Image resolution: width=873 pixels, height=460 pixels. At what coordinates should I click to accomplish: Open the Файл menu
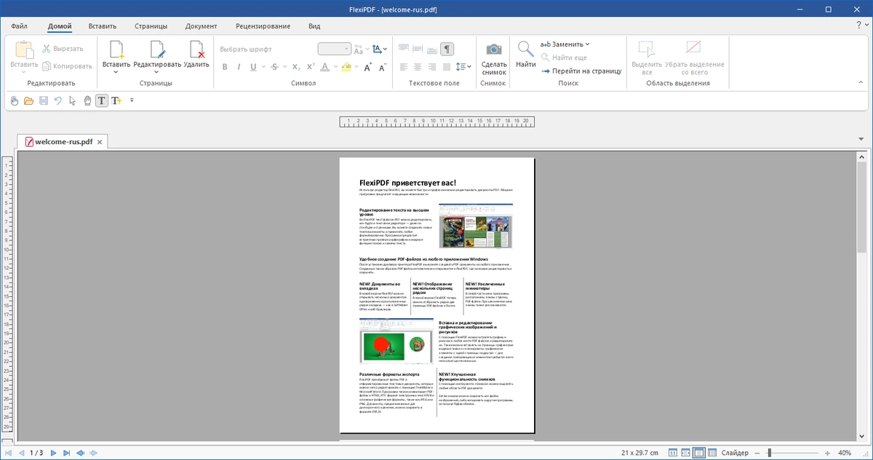tap(20, 26)
